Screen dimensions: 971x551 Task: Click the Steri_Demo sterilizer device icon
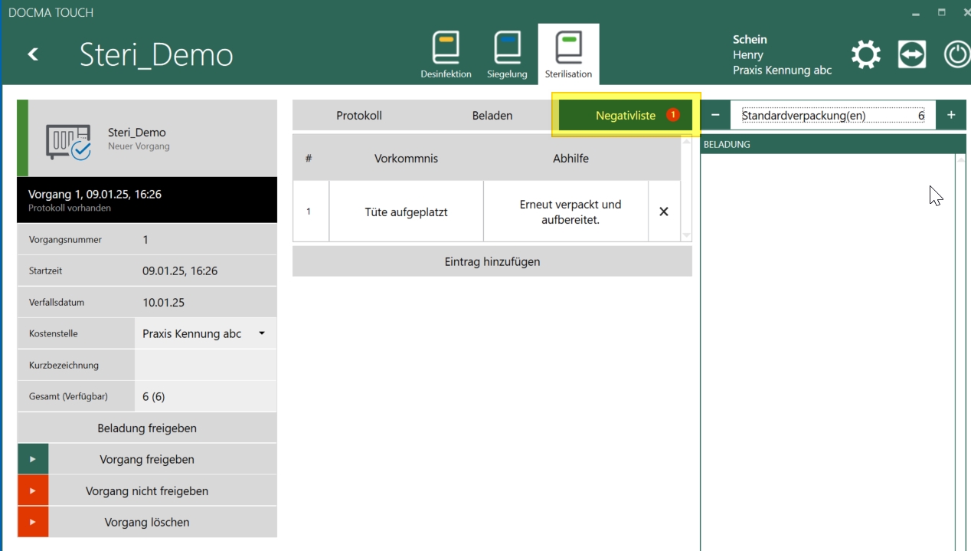(68, 141)
